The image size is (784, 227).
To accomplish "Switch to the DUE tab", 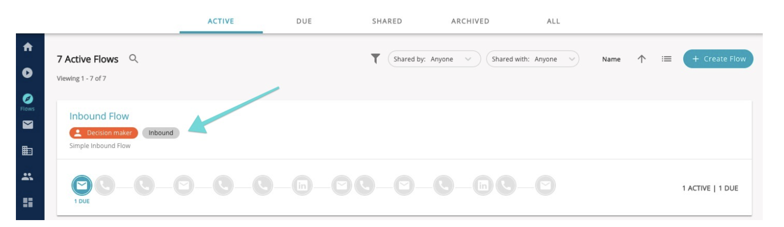I will coord(304,21).
